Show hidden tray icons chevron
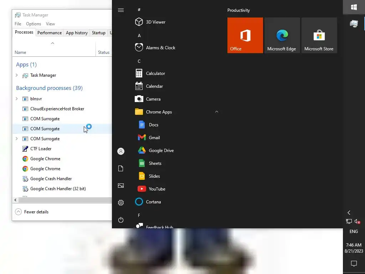Image resolution: width=365 pixels, height=274 pixels. click(x=349, y=213)
